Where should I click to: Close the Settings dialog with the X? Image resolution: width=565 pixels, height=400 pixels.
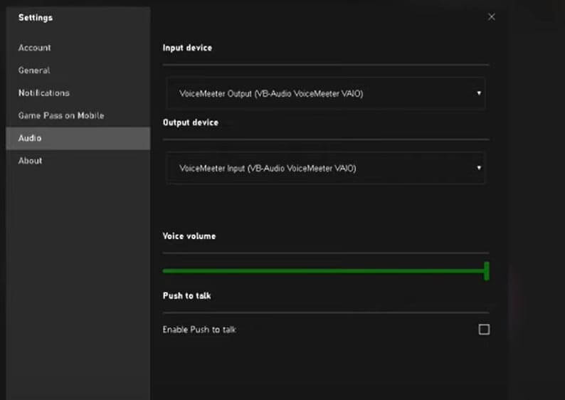pyautogui.click(x=491, y=17)
